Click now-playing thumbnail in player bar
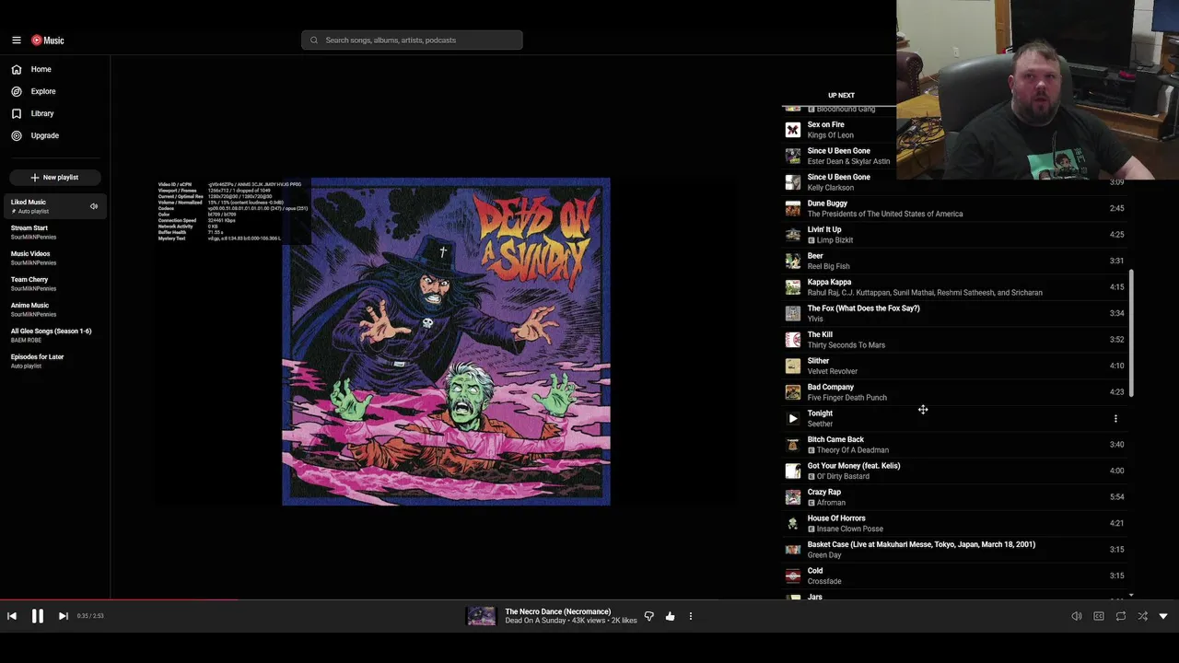Screen dimensions: 1179x663 [481, 616]
